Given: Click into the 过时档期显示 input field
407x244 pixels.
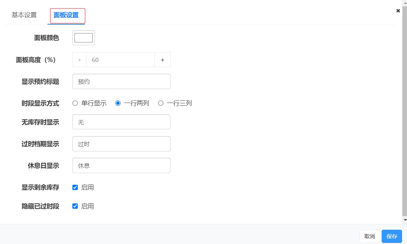Looking at the screenshot, I should coord(121,144).
